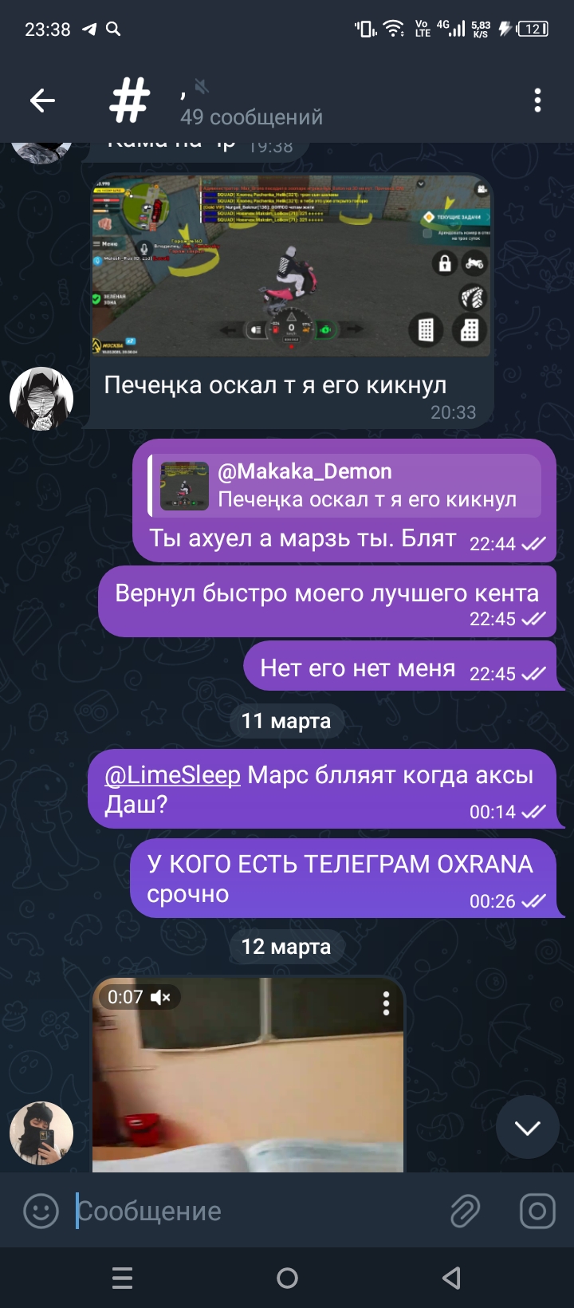
Task: Tap the 12 марта date chip
Action: click(285, 947)
